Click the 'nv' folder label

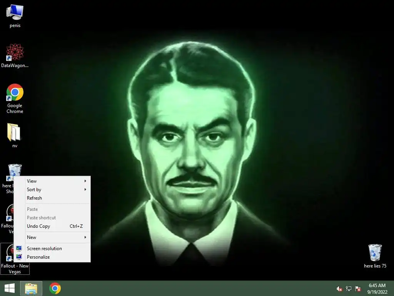15,146
